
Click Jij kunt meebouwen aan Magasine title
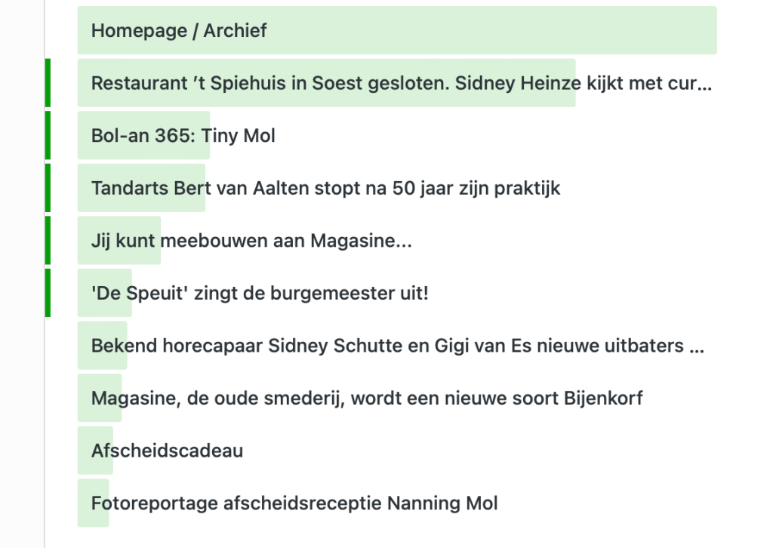[x=251, y=241]
